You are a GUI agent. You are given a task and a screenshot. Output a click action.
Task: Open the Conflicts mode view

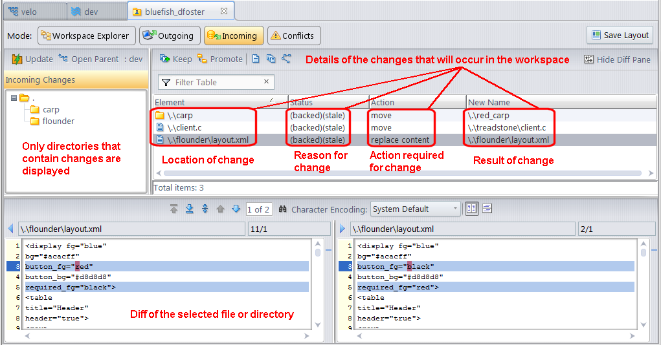(x=294, y=36)
